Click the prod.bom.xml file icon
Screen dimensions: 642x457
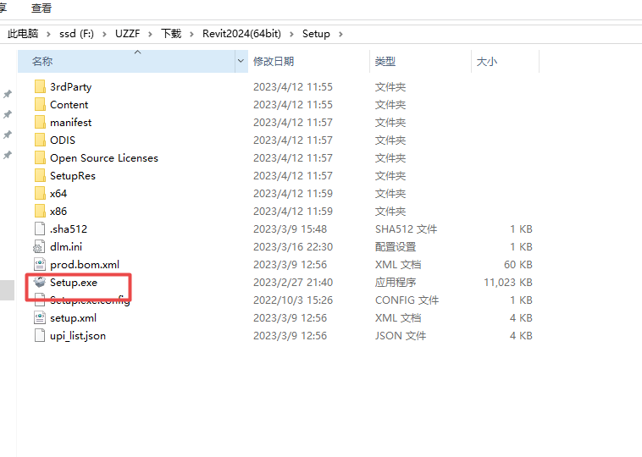pyautogui.click(x=39, y=265)
